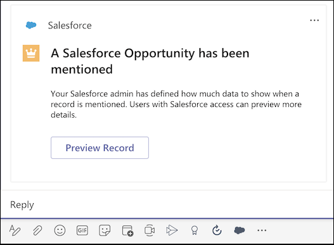Click the orange crown Opportunity icon
Screen dimensions: 334x245
[x=31, y=53]
